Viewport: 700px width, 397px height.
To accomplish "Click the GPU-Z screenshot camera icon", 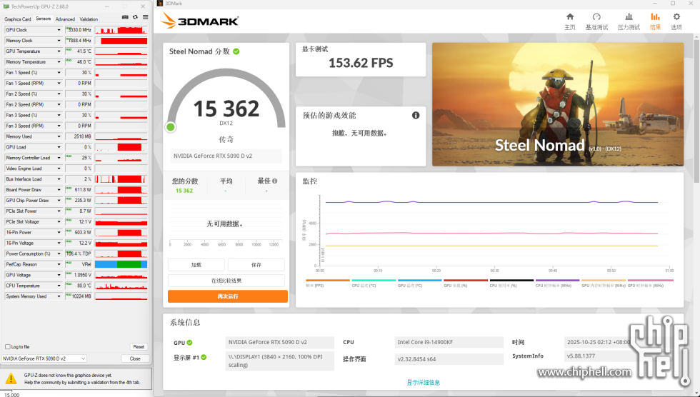I will [x=125, y=16].
